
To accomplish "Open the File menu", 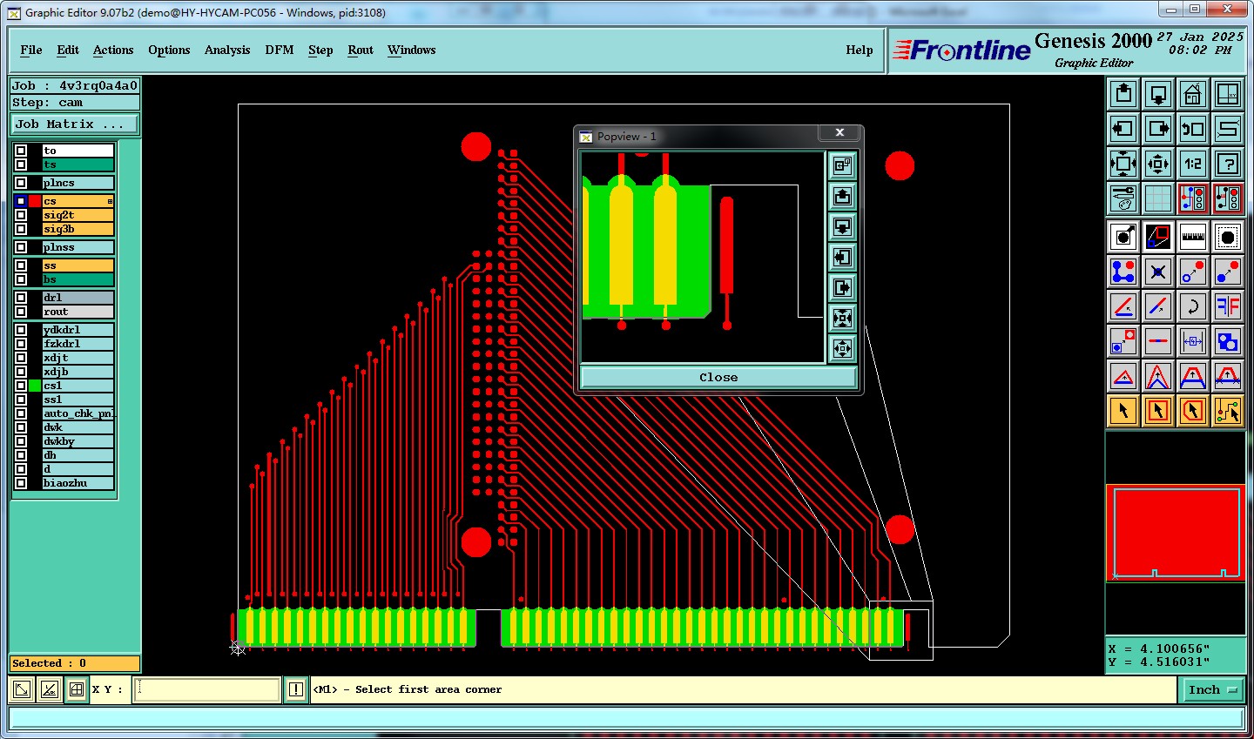I will 31,50.
